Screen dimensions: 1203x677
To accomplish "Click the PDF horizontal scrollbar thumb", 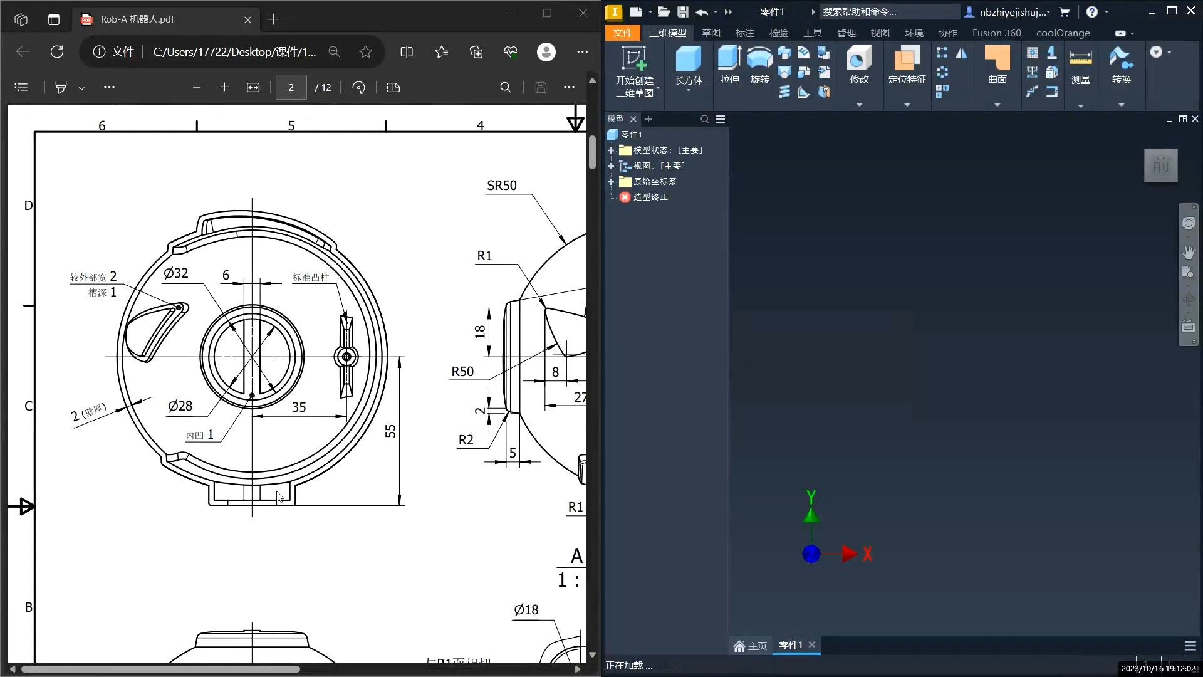I will pyautogui.click(x=160, y=669).
